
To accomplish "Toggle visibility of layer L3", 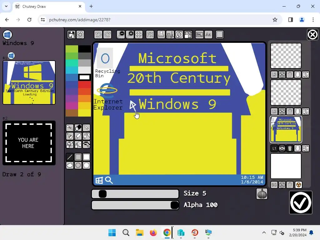I will (x=282, y=75).
